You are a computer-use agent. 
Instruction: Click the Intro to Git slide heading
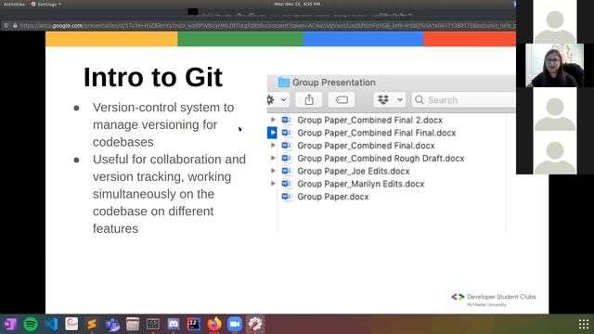coord(152,77)
